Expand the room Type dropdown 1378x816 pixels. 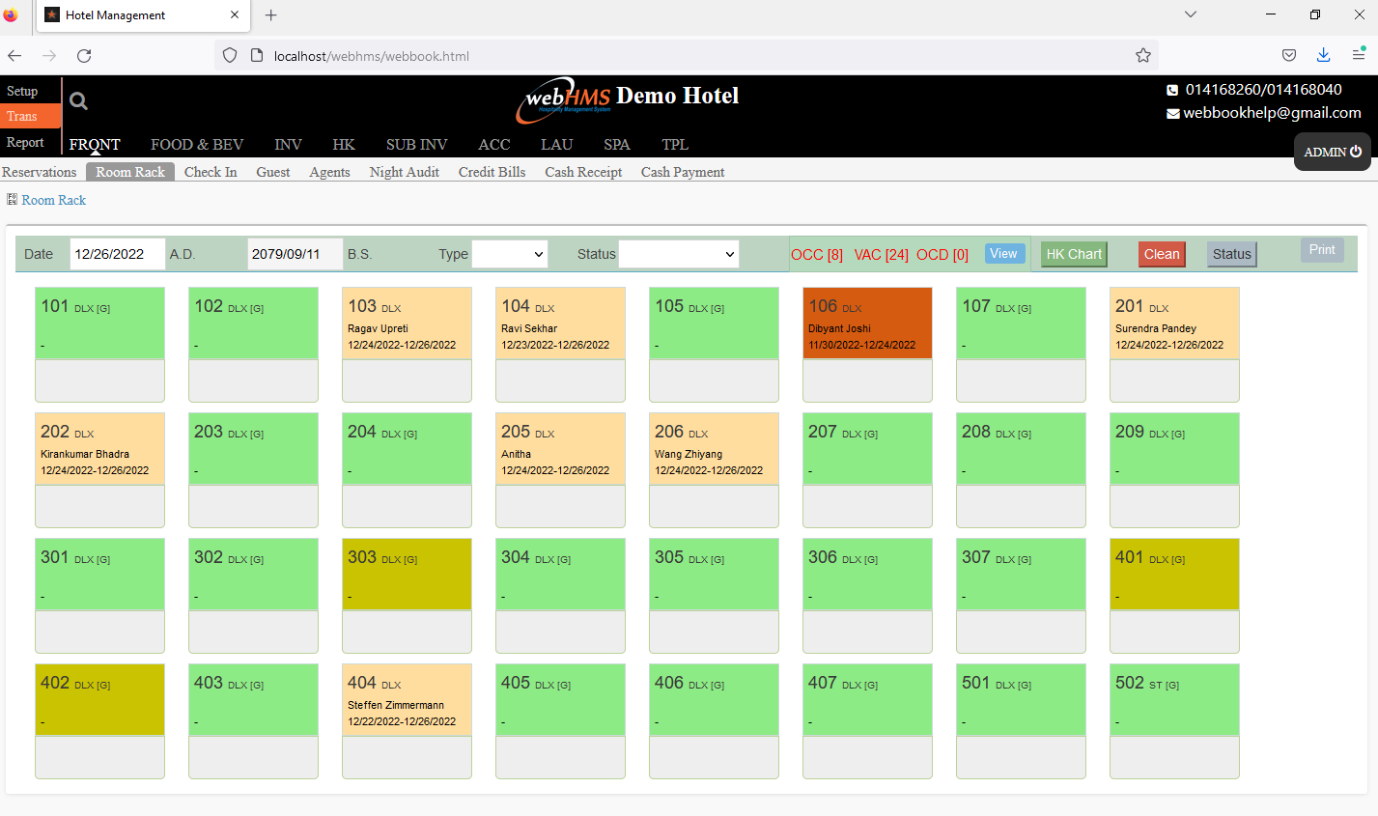(x=509, y=254)
